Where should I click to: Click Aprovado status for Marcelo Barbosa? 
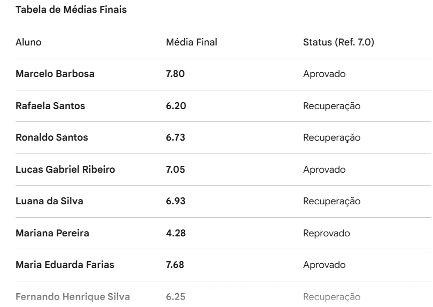coord(324,74)
